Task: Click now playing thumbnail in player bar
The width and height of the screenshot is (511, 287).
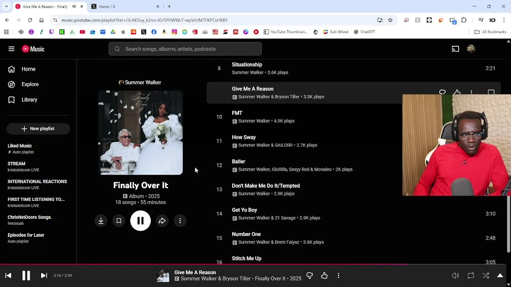Action: [163, 275]
